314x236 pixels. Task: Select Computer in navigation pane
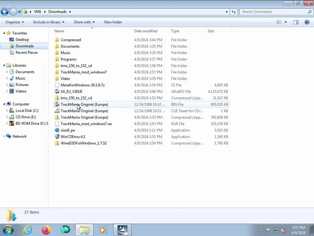pyautogui.click(x=21, y=104)
